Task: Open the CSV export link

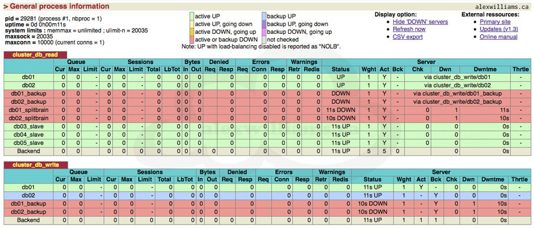Action: tap(408, 37)
